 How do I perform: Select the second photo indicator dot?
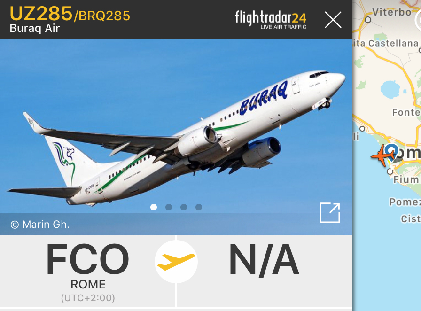pos(169,207)
